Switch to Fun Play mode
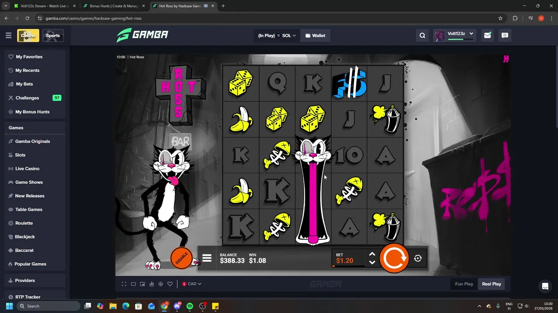This screenshot has width=558, height=313. (464, 284)
